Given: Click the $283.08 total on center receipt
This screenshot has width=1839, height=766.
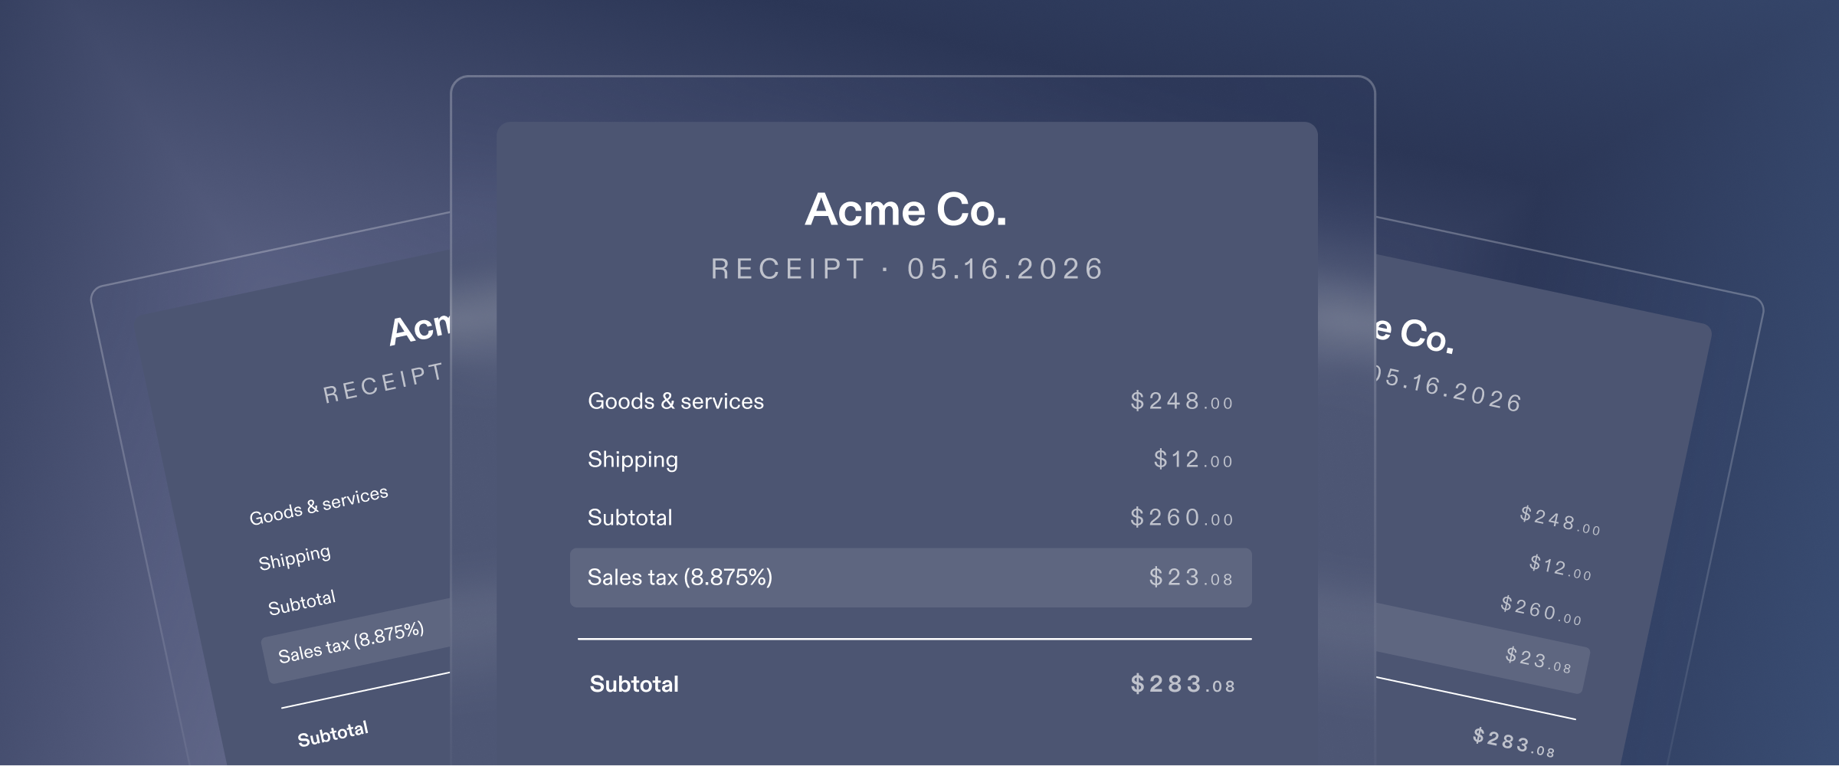Looking at the screenshot, I should [1182, 683].
